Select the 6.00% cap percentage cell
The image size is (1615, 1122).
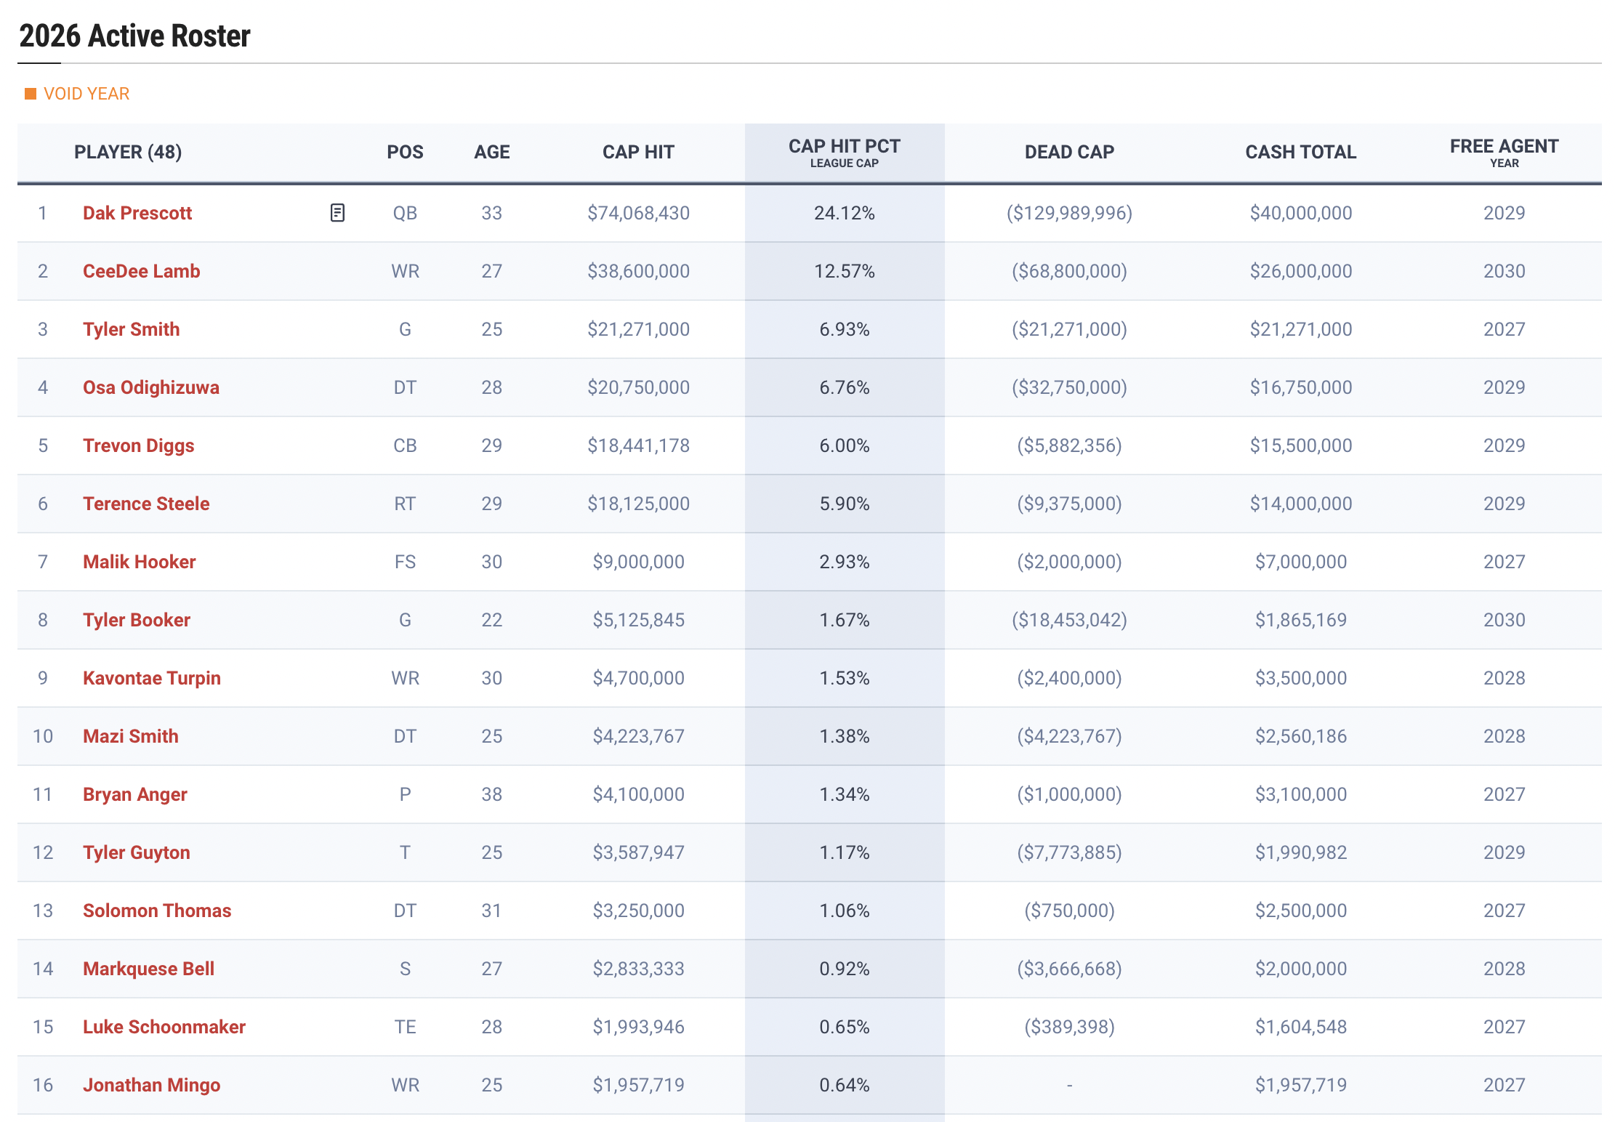[845, 445]
